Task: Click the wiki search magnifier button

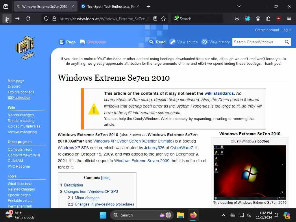Action: tap(287, 42)
